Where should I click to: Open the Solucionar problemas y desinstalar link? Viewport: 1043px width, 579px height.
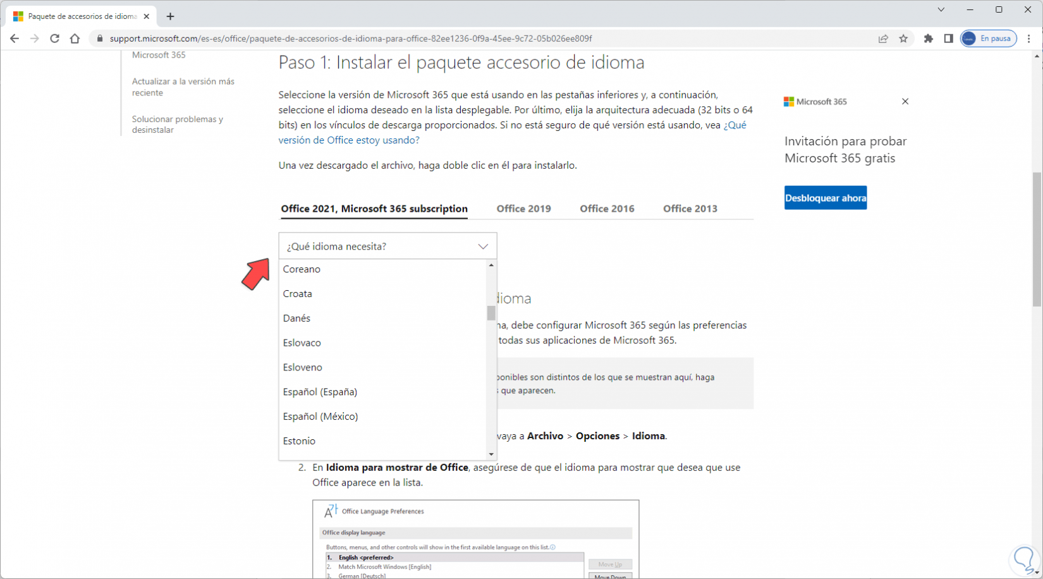point(178,125)
